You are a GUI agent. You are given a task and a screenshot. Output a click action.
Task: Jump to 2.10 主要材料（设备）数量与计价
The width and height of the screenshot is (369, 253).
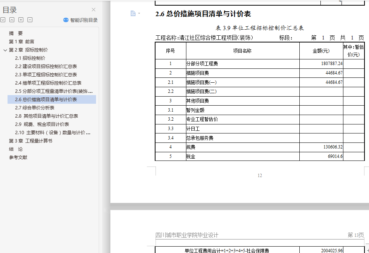point(53,132)
